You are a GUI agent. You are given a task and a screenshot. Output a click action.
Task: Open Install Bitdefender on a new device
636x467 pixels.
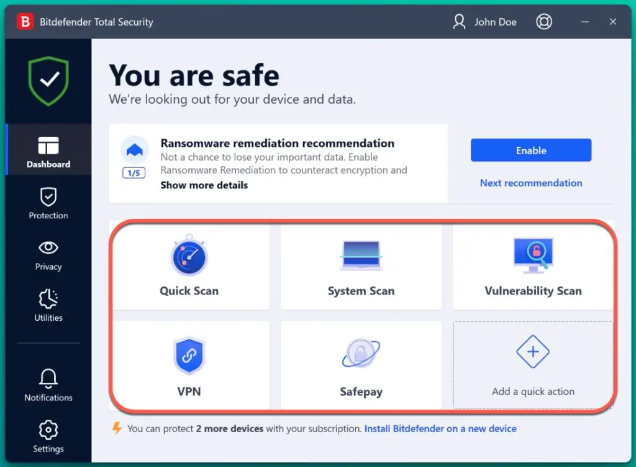[x=440, y=428]
